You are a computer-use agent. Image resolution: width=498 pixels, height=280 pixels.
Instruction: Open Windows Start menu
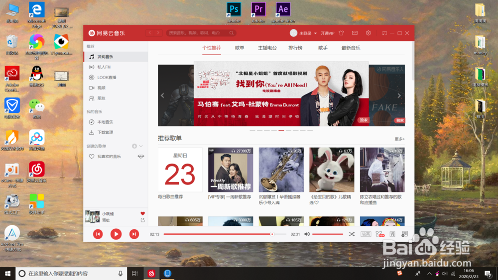(x=7, y=274)
